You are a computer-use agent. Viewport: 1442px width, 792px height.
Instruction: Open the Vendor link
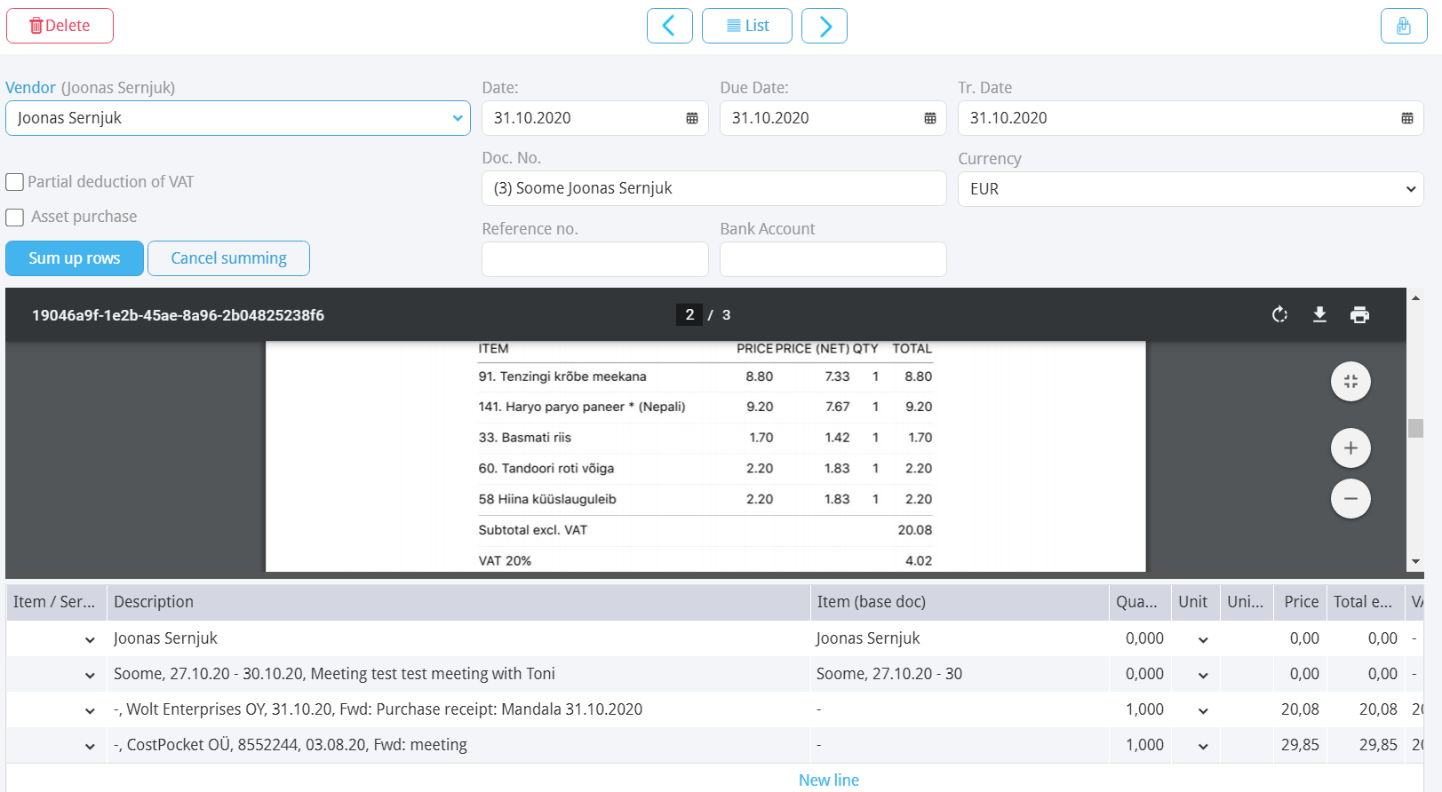[30, 88]
